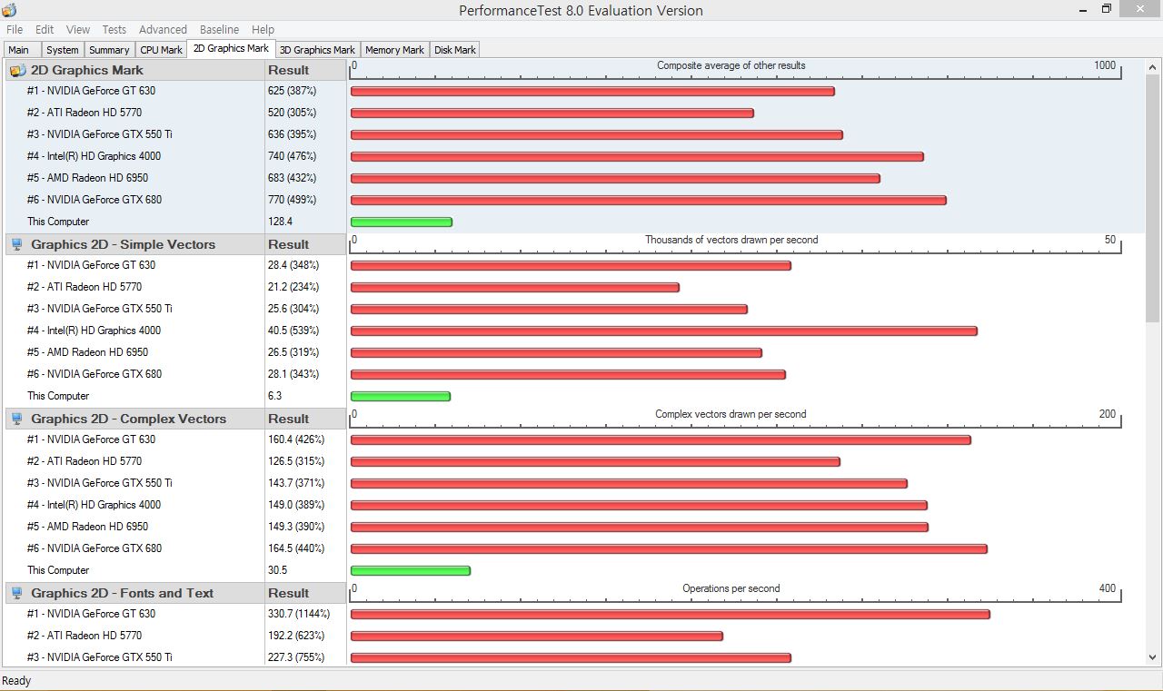This screenshot has height=691, width=1163.
Task: Click result value 149.0 (389%)
Action: (296, 505)
